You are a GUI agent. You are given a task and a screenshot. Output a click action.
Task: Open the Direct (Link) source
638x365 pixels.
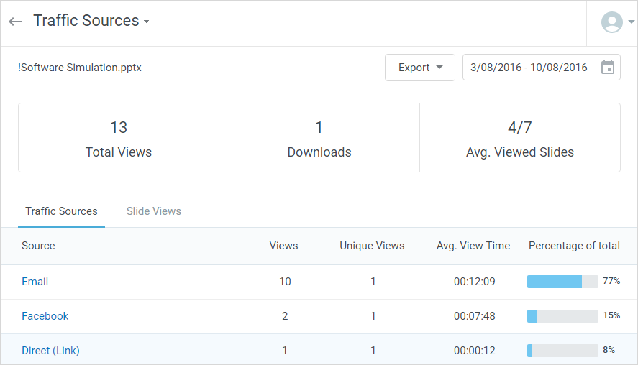coord(50,351)
